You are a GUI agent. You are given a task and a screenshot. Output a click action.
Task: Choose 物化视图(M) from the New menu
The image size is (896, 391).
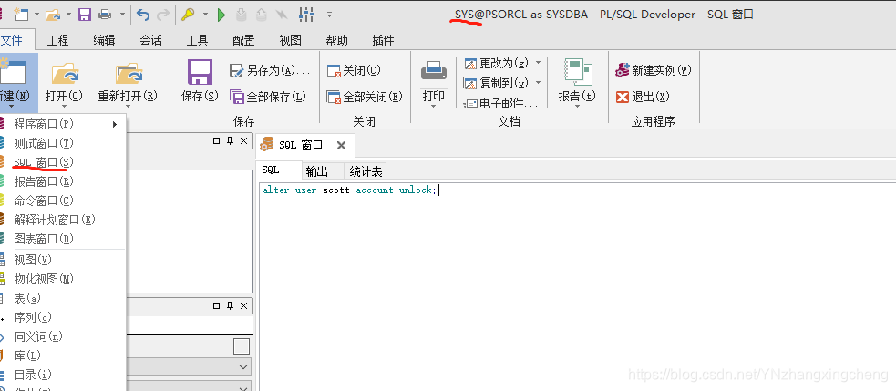coord(63,279)
